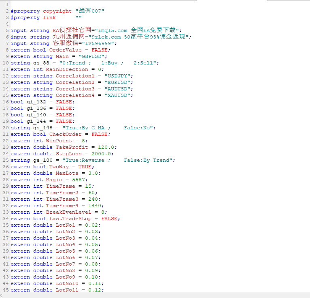The image size is (310, 298).
Task: Click the "XAUUSD" string on Correlation4 line
Action: (118, 95)
